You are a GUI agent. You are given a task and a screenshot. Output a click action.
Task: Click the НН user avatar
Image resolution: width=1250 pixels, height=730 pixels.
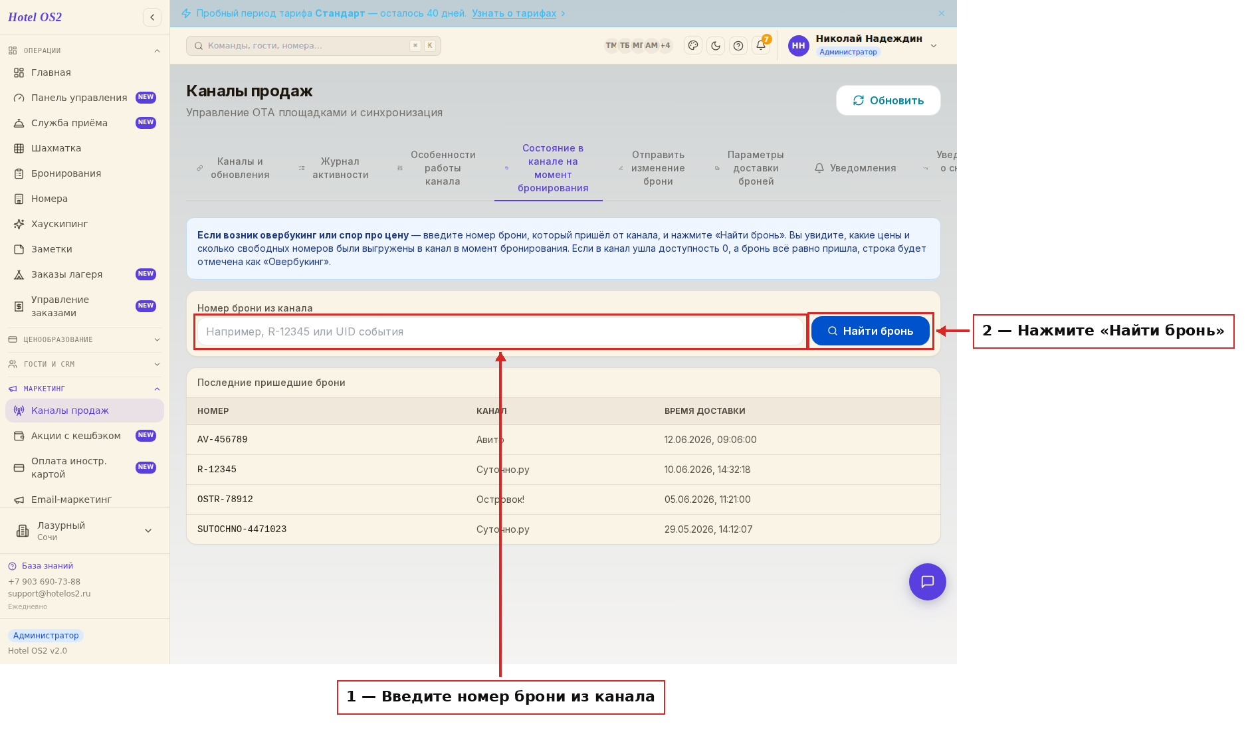[x=798, y=46]
